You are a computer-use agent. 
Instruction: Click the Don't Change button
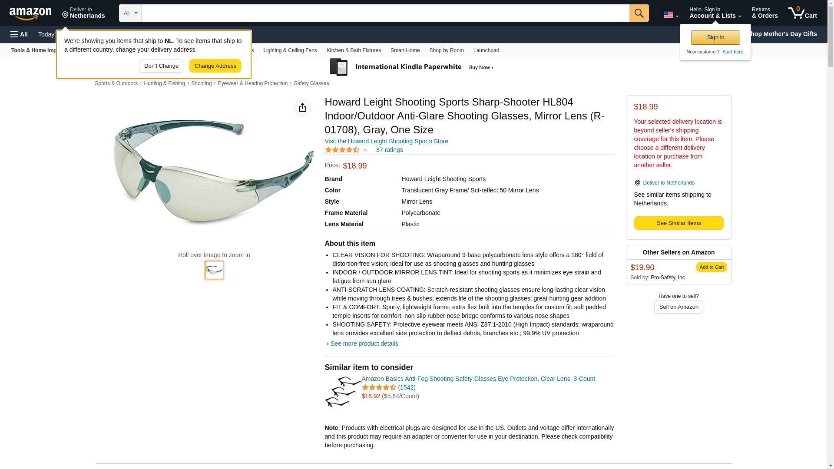click(x=161, y=66)
